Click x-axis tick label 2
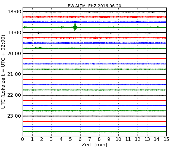 click(x=42, y=139)
